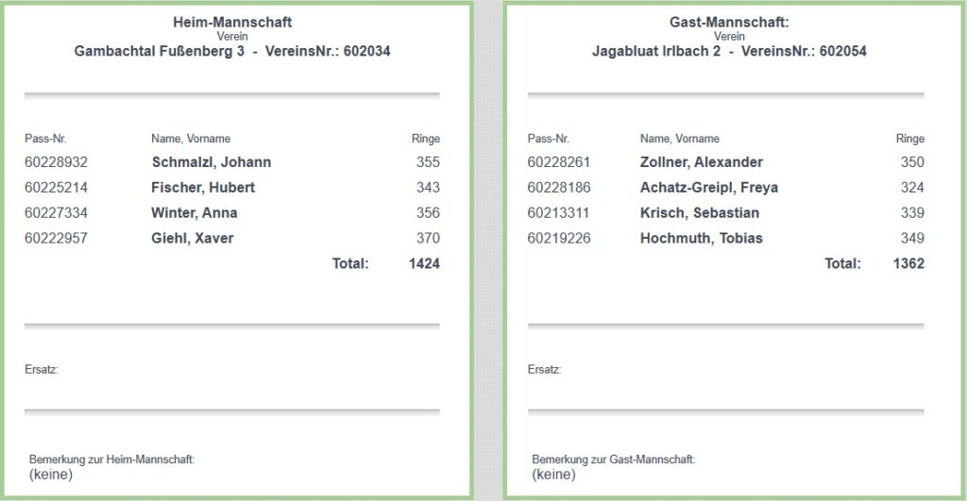The image size is (967, 501).
Task: Click Xaver Giehl's score 370
Action: [428, 239]
